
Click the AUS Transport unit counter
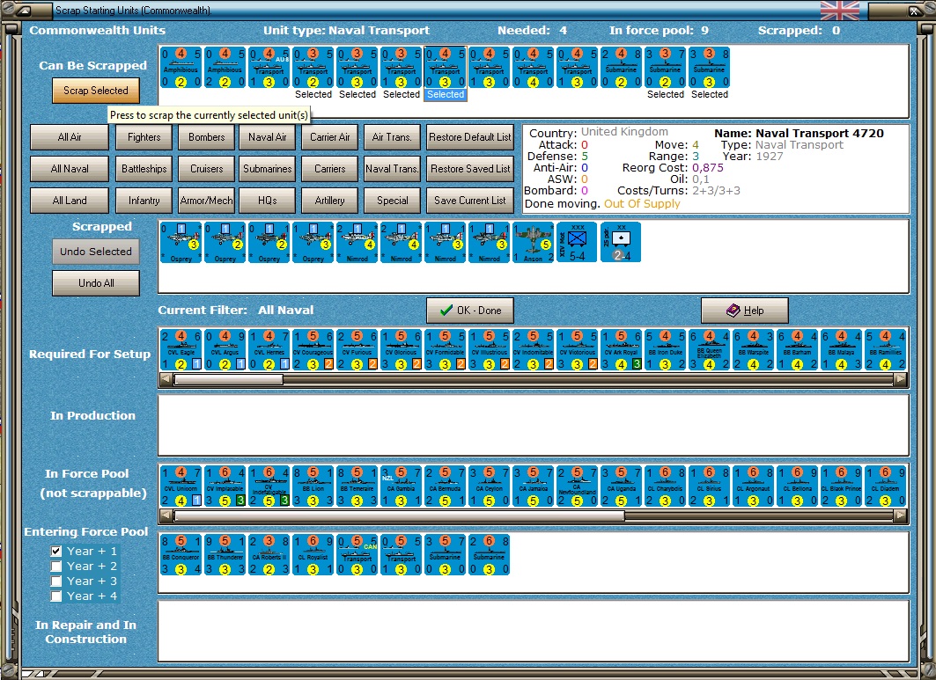(269, 68)
